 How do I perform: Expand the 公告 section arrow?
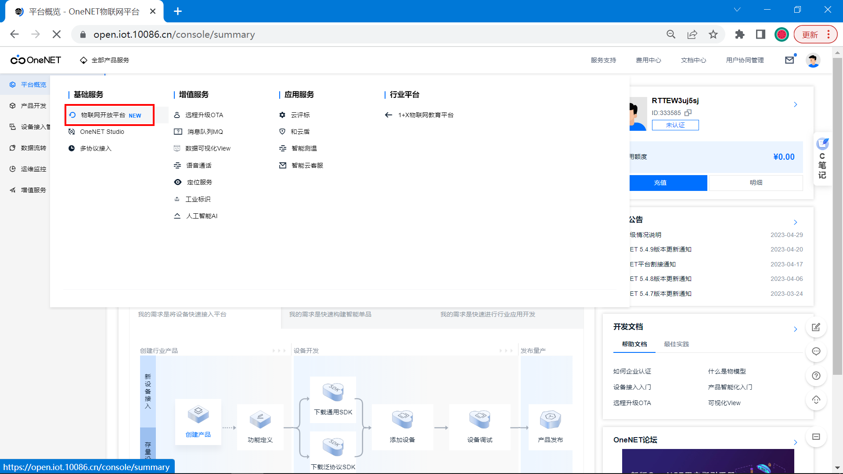tap(795, 222)
